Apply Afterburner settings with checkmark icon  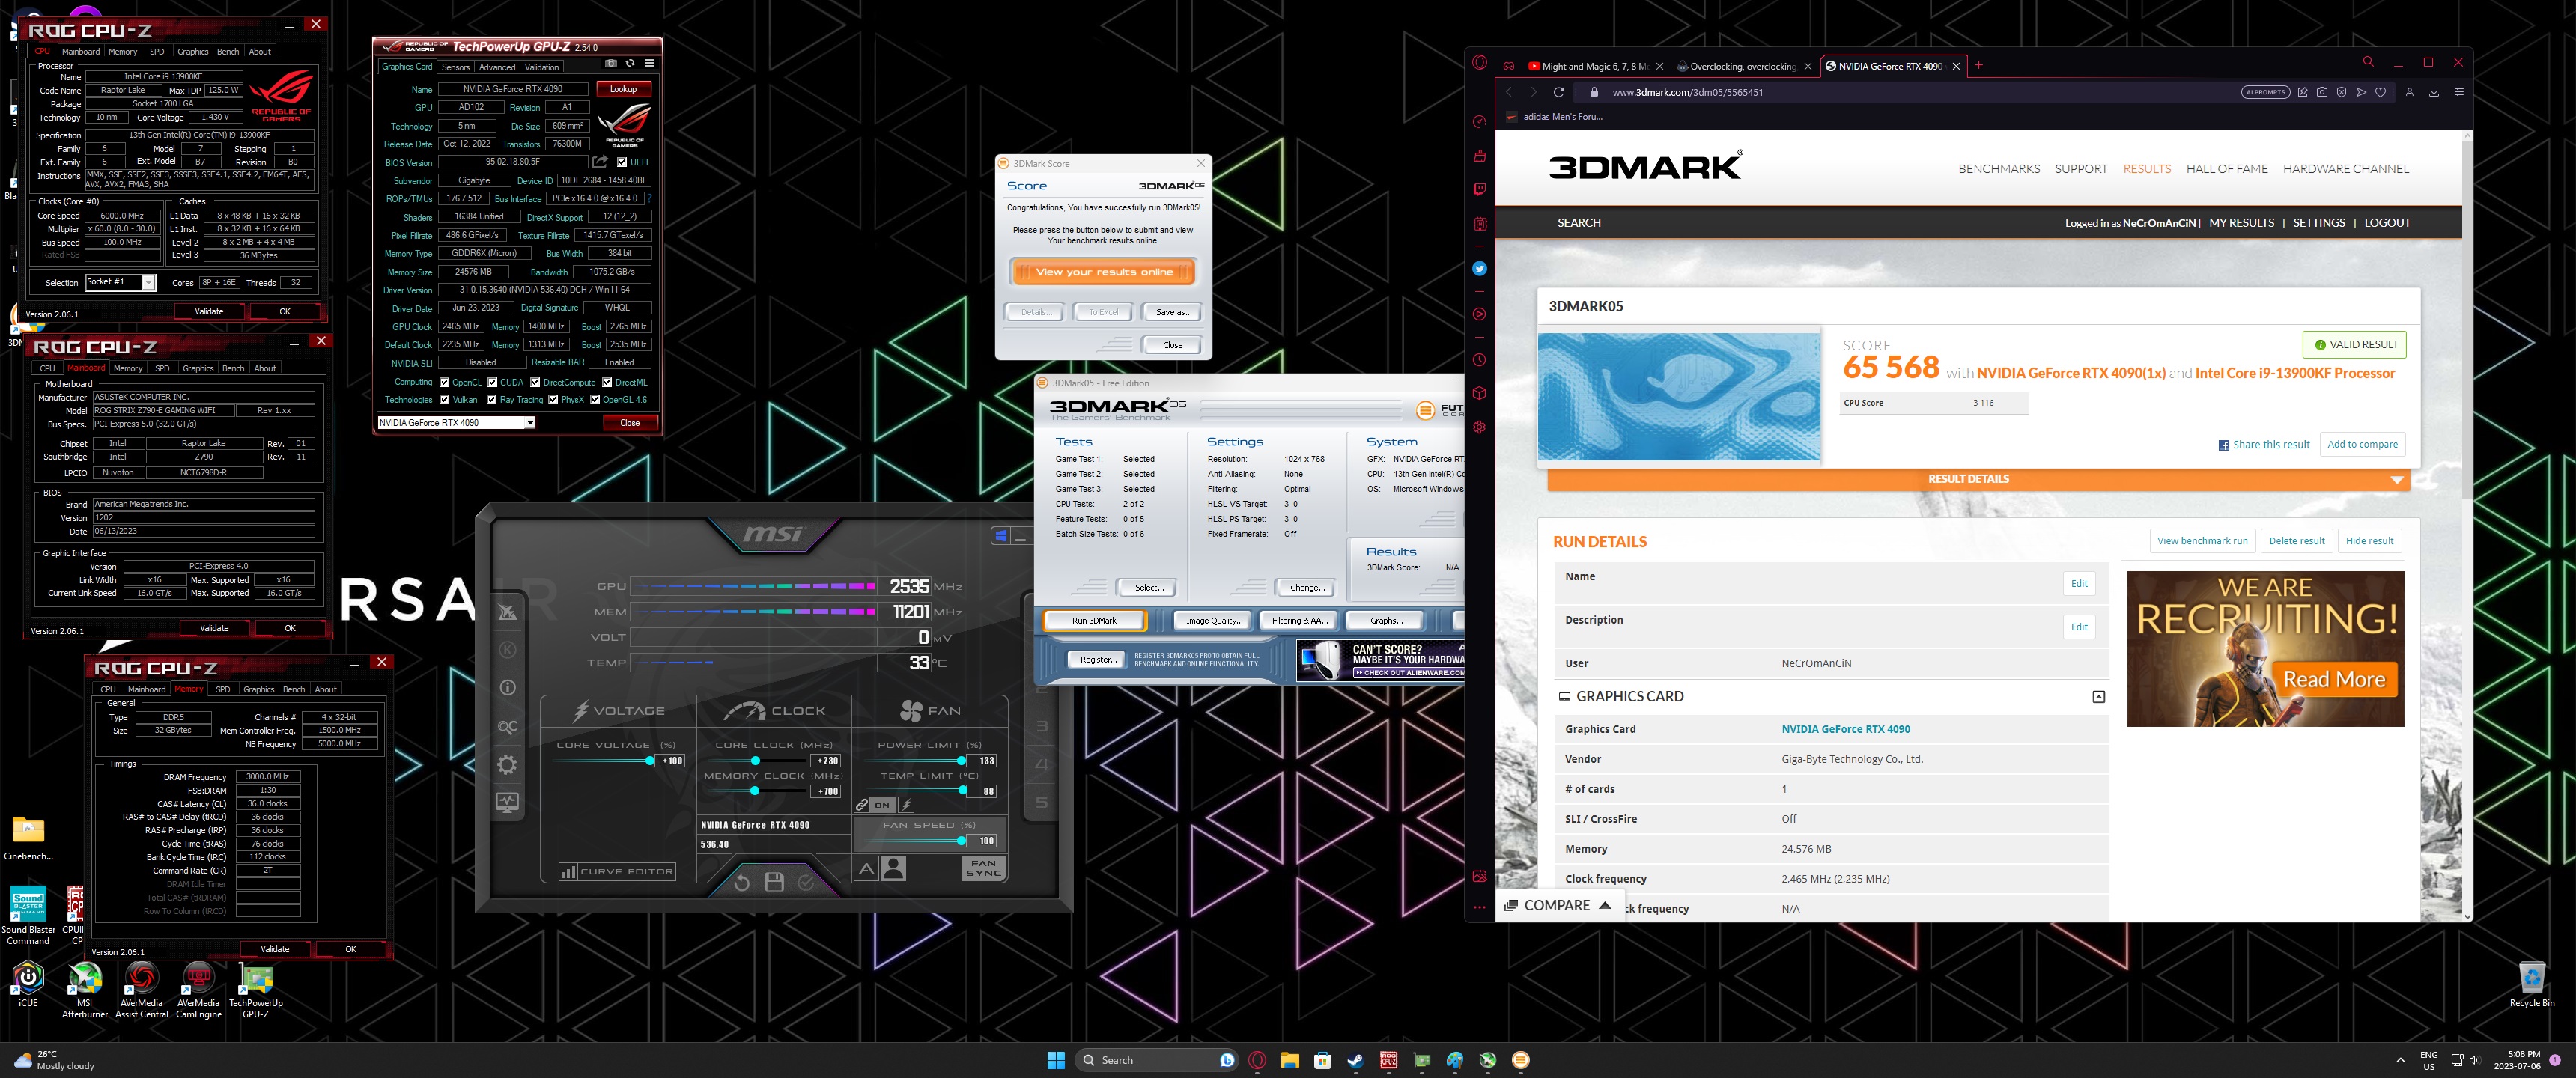point(806,882)
